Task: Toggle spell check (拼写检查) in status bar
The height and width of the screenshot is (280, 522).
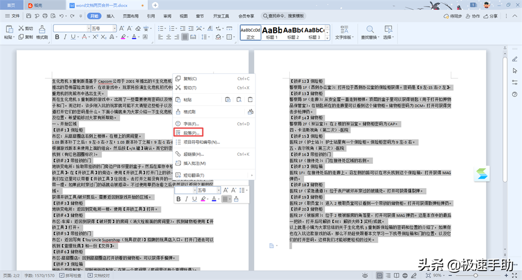Action: tap(58, 276)
